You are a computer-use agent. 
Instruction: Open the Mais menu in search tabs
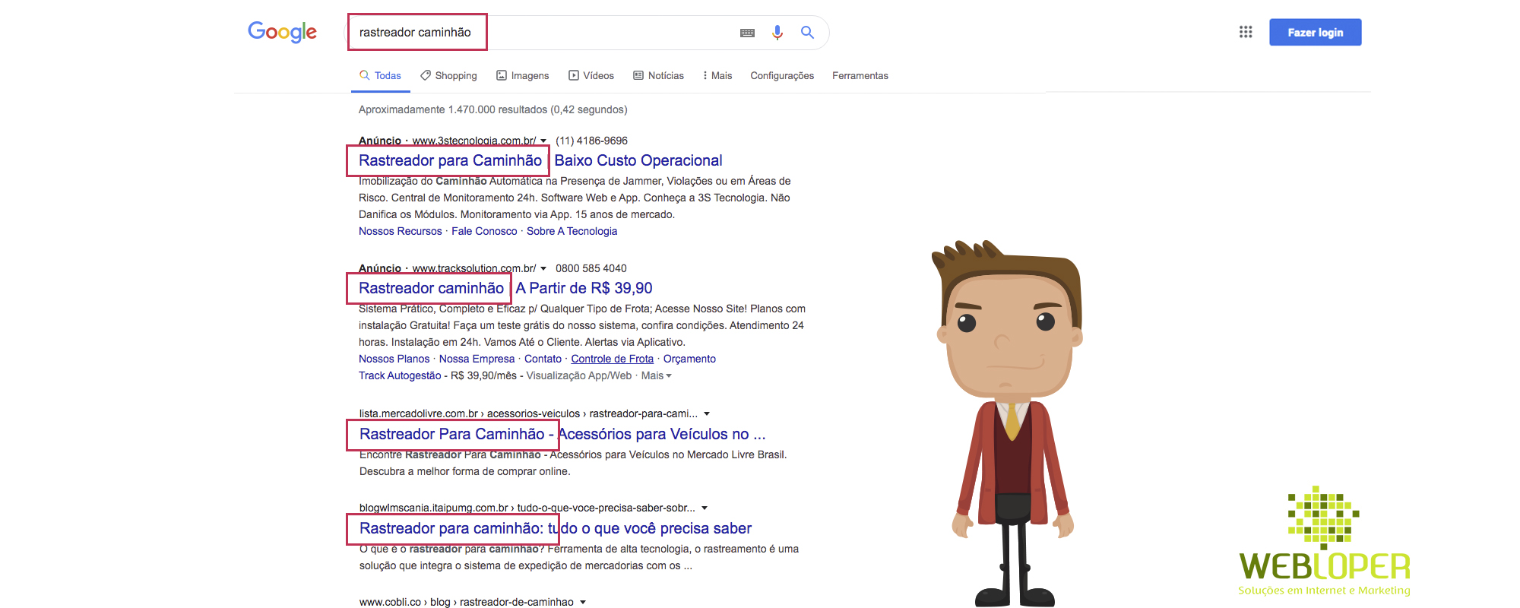[x=717, y=76]
